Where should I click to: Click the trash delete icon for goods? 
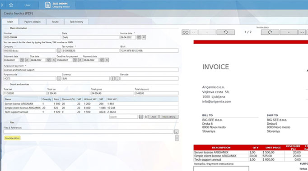point(145,117)
